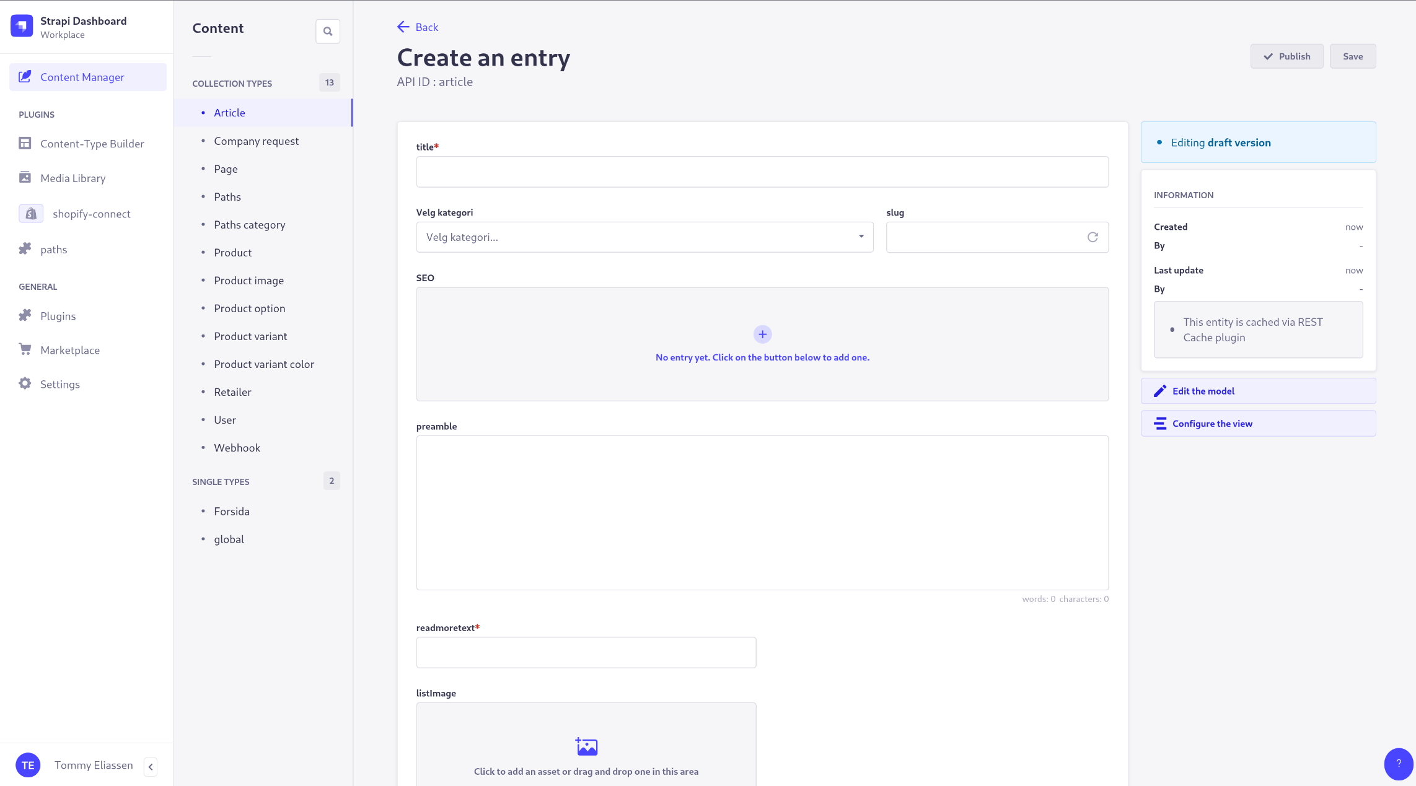Select the Article collection type

click(x=229, y=112)
